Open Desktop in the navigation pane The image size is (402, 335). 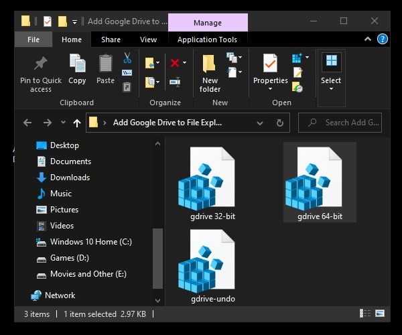[58, 145]
